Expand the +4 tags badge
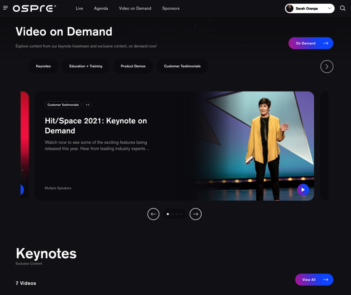 (87, 105)
